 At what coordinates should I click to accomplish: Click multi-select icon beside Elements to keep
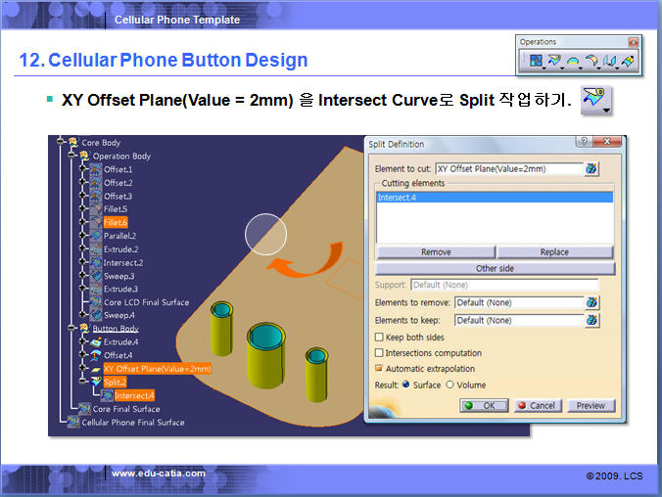pyautogui.click(x=591, y=320)
